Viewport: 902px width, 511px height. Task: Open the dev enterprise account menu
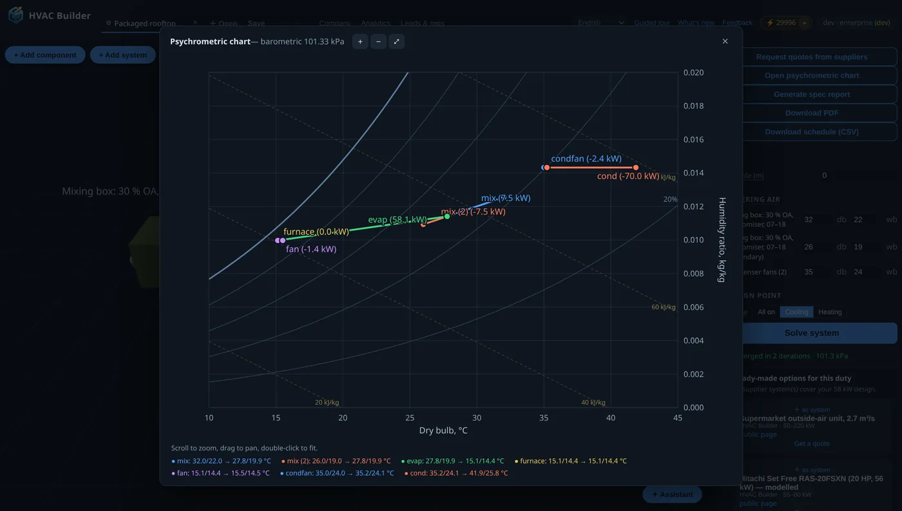[x=856, y=23]
